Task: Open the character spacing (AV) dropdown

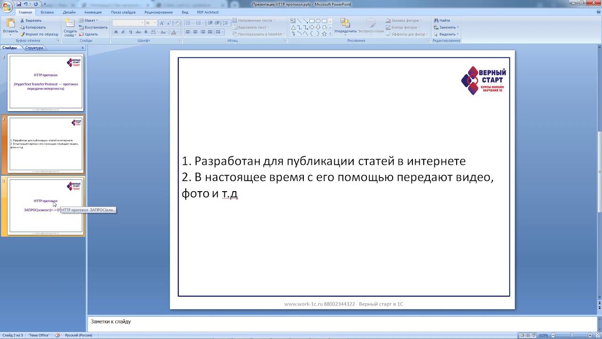Action: coord(153,32)
